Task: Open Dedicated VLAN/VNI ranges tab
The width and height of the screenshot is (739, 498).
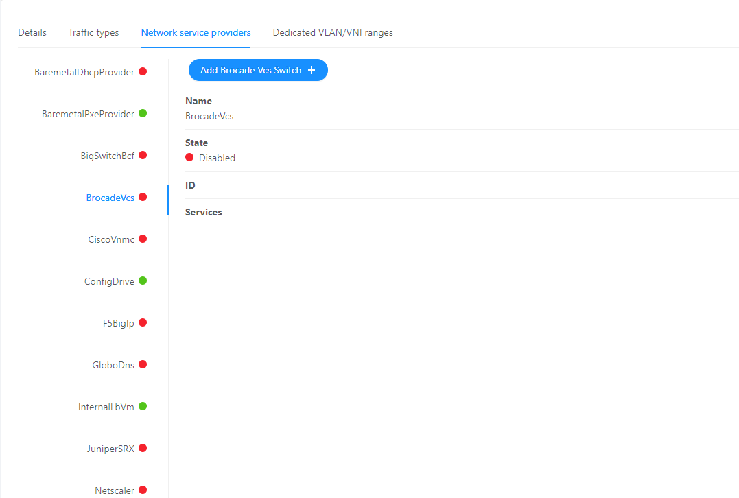Action: coord(333,32)
